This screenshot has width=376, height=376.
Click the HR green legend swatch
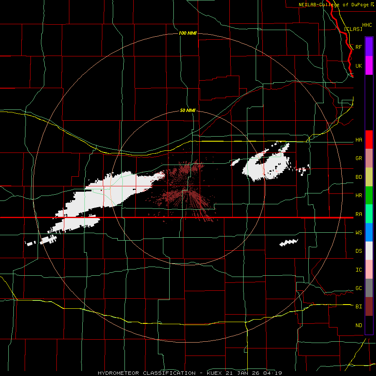tap(369, 196)
